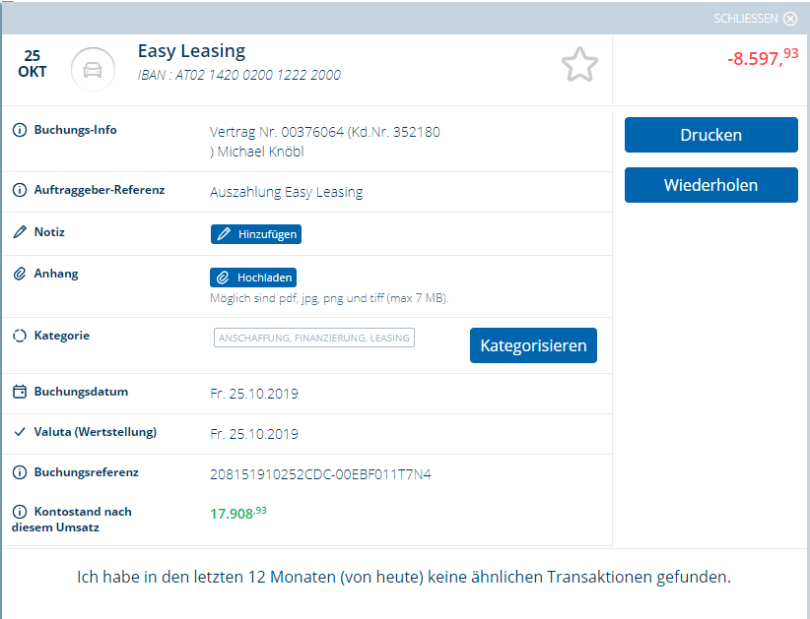Image resolution: width=810 pixels, height=619 pixels.
Task: Mark transaction as favorite with star icon
Action: [579, 65]
